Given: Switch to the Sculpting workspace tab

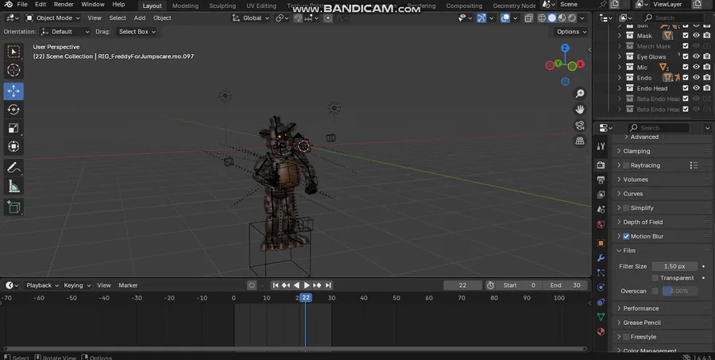Looking at the screenshot, I should pos(222,6).
